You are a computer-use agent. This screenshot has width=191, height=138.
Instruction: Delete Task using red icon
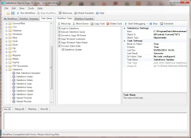pyautogui.click(x=108, y=24)
